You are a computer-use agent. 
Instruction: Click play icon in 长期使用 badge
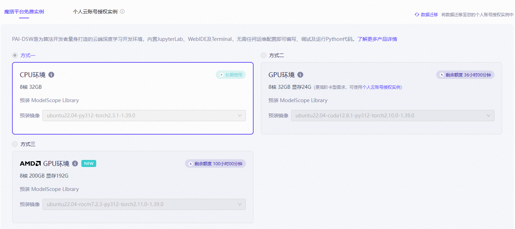click(x=221, y=75)
